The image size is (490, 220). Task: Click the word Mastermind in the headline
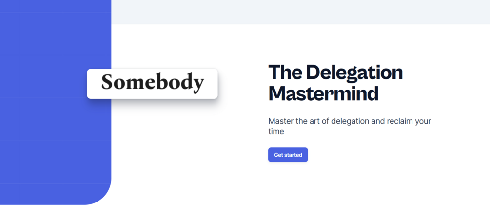(323, 93)
